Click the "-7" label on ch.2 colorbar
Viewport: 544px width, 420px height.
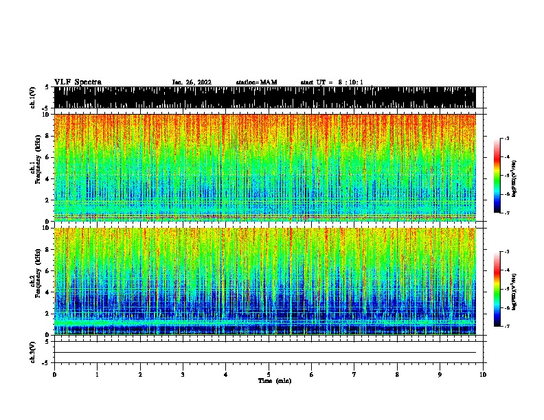coord(506,326)
